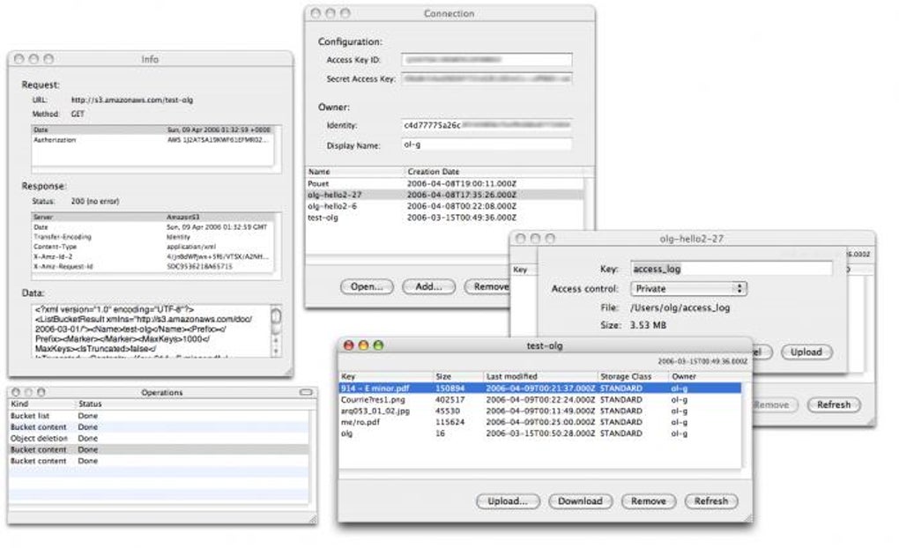Click the Data text area scrollbar in Info
This screenshot has width=899, height=548.
coord(277,331)
